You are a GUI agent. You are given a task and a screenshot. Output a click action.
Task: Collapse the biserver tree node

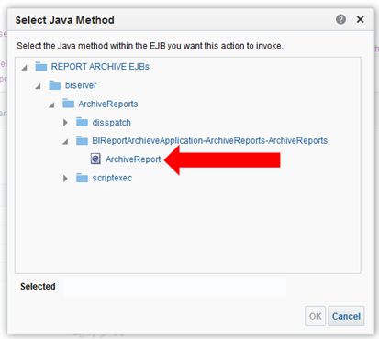click(38, 86)
